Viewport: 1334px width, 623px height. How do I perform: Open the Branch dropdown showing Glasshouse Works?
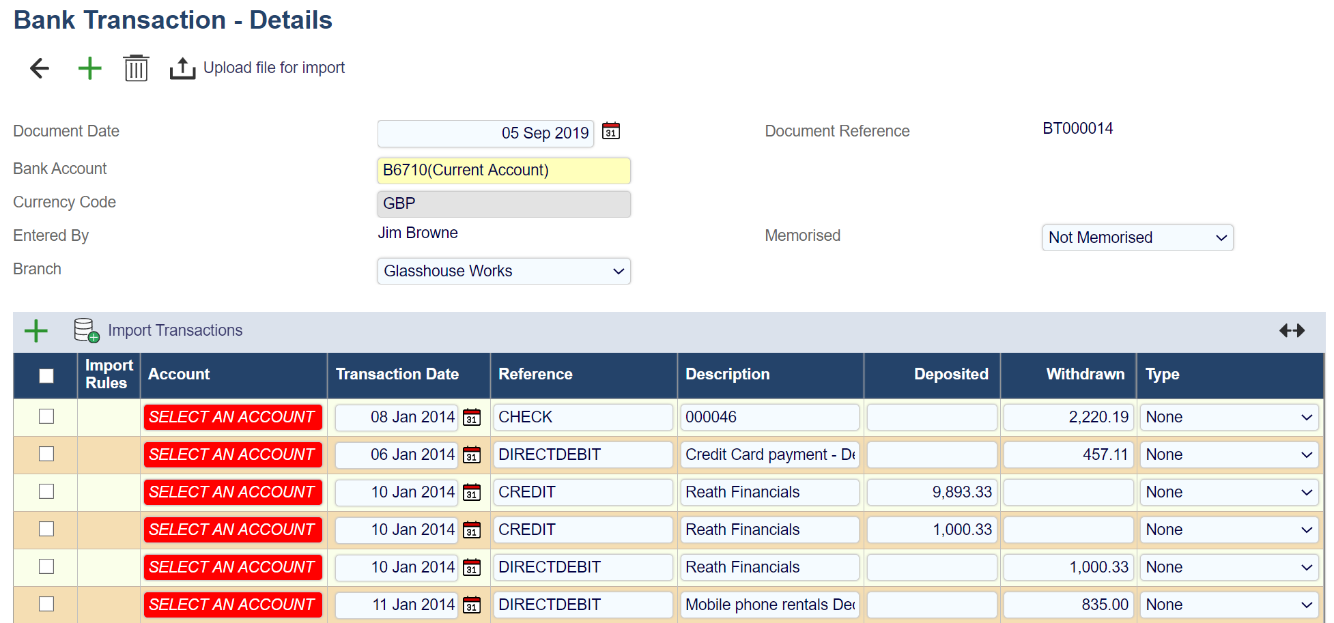(503, 271)
